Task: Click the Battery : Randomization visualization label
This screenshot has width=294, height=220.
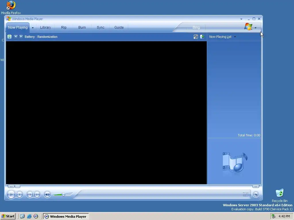Action: point(41,37)
